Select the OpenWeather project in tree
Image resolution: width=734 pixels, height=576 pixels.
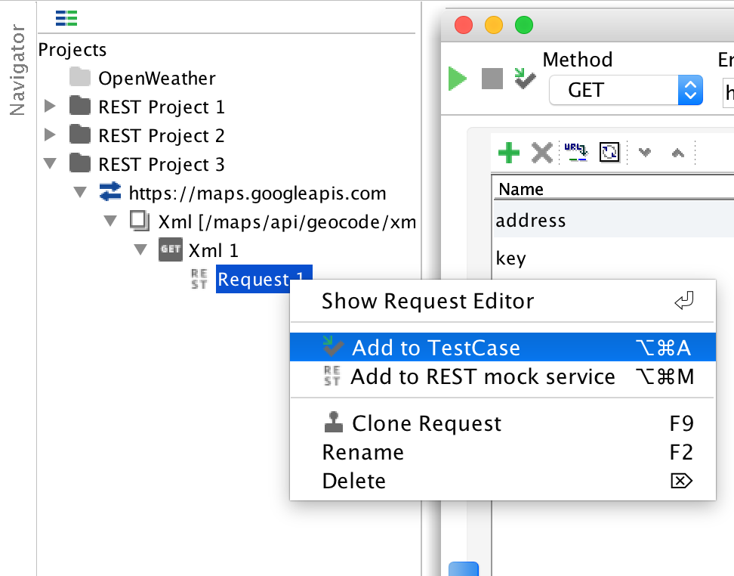pos(156,78)
